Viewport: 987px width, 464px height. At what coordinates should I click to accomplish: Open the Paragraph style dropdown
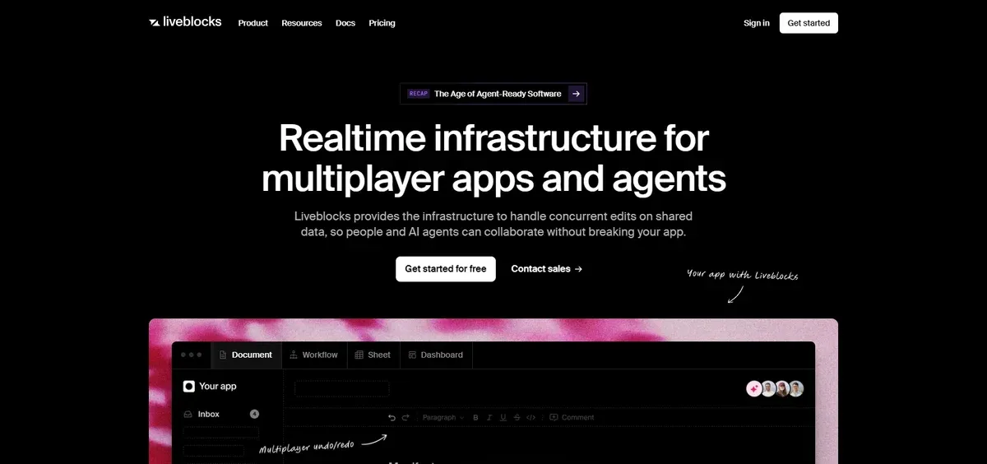[x=443, y=417]
